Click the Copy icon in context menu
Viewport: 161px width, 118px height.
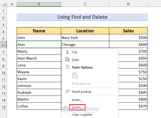67,60
